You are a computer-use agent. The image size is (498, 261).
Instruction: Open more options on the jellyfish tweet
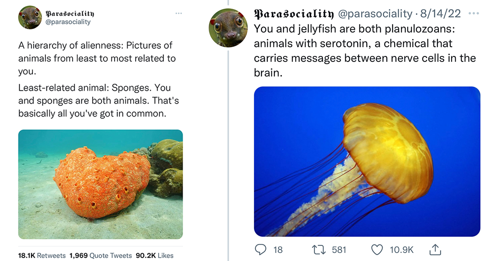pos(473,13)
